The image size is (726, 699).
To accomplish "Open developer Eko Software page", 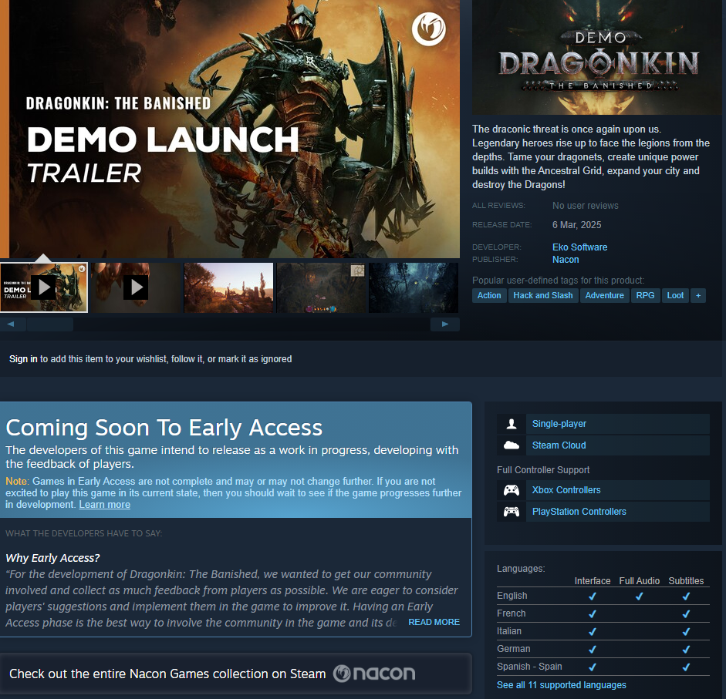I will (x=579, y=247).
